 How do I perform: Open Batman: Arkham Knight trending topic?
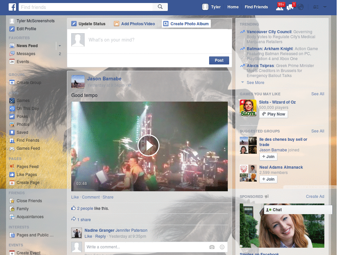pos(270,49)
